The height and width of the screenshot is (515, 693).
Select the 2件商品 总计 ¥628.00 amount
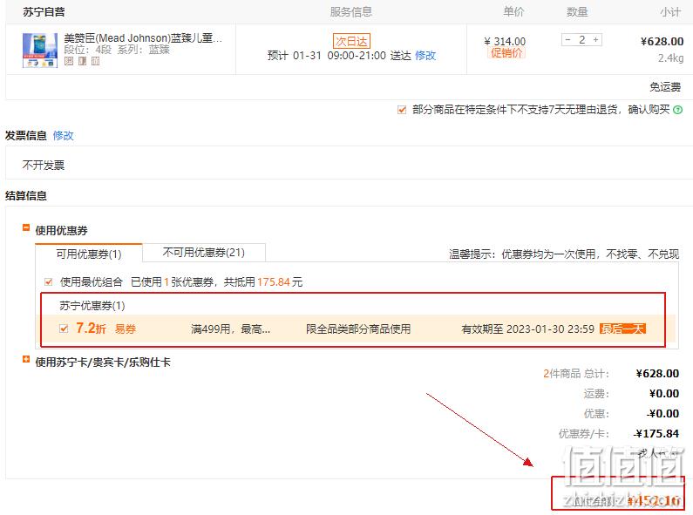click(x=657, y=374)
